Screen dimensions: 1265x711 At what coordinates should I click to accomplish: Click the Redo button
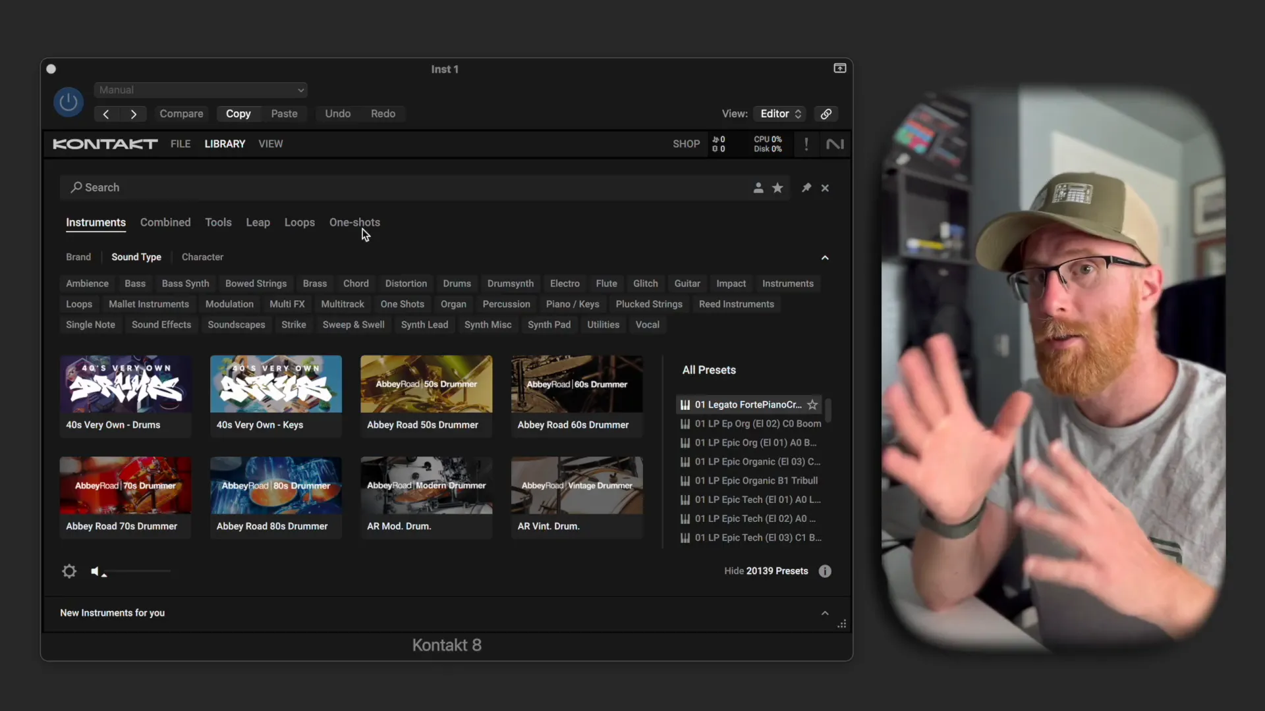(x=383, y=114)
